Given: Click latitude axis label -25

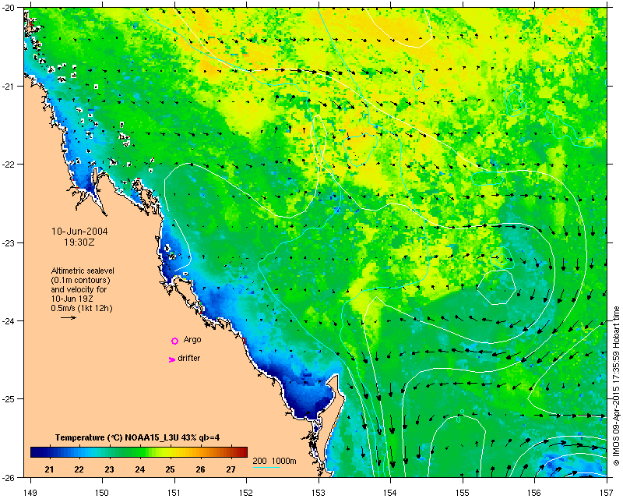Looking at the screenshot, I should click(8, 398).
